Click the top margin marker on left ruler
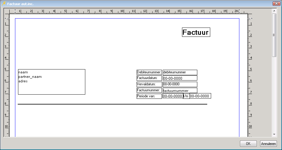Image resolution: width=282 pixels, height=150 pixels. tap(7, 19)
